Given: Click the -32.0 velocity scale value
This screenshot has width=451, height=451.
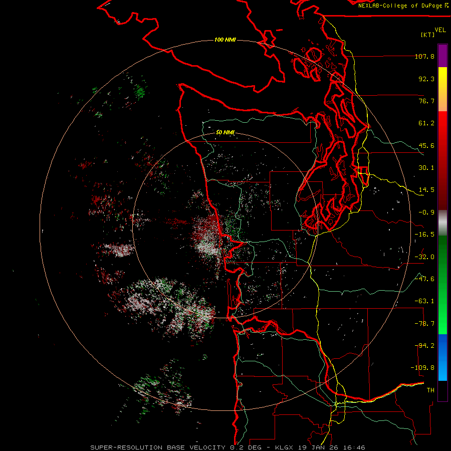Looking at the screenshot, I should pos(424,257).
